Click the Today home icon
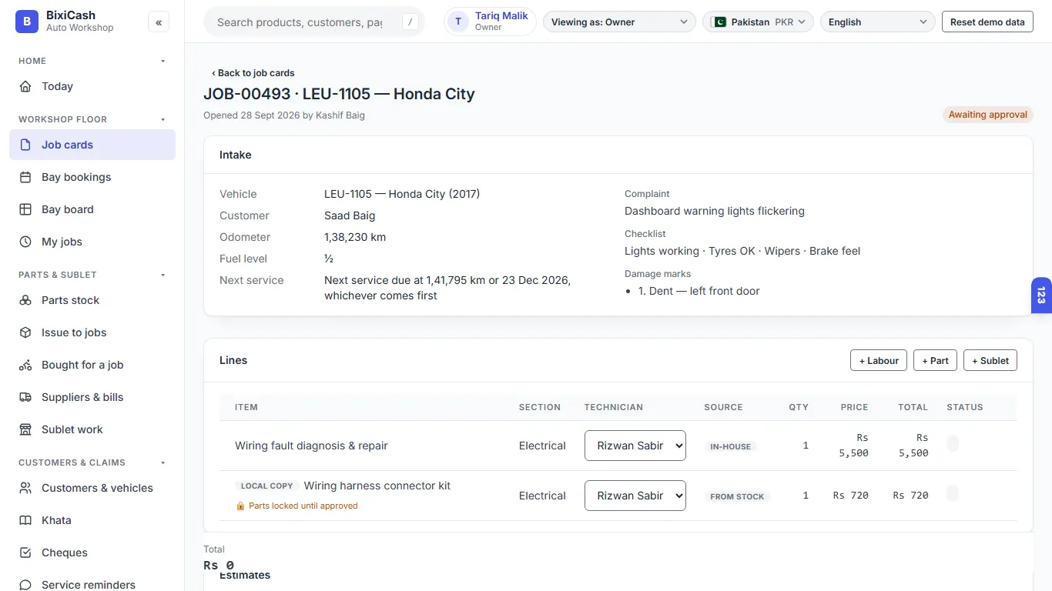 (25, 86)
